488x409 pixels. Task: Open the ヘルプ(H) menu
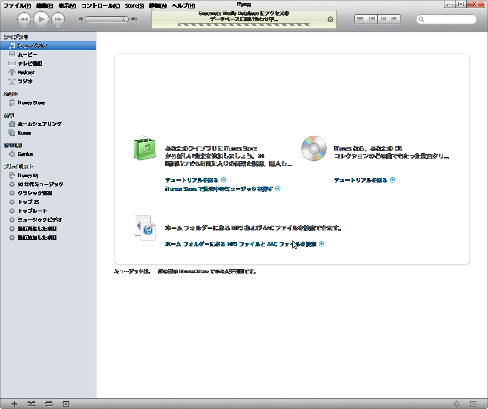pyautogui.click(x=184, y=6)
